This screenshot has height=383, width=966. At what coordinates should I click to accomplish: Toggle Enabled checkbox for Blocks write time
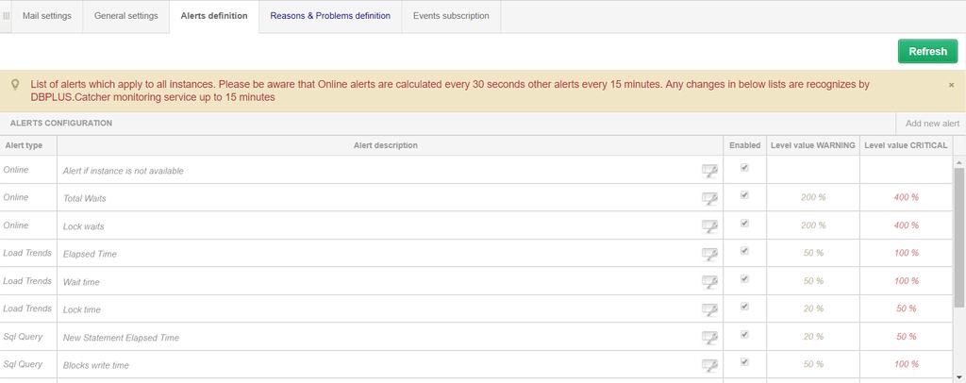point(744,362)
